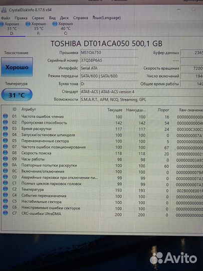
Task: Minimize the CrystalDiskInfo window
Action: click(x=179, y=10)
